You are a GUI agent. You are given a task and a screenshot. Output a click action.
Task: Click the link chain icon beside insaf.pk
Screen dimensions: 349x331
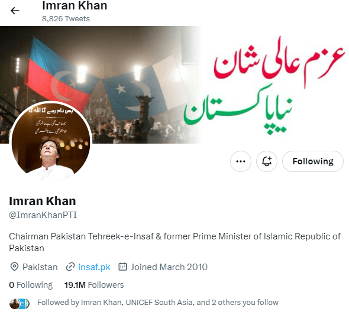click(70, 267)
